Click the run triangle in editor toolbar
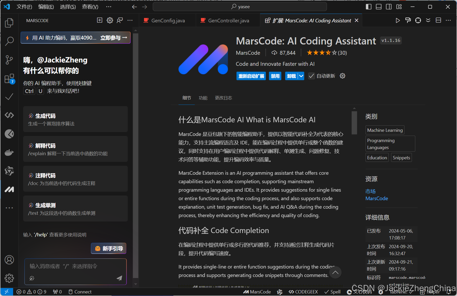The image size is (457, 296). pyautogui.click(x=398, y=20)
